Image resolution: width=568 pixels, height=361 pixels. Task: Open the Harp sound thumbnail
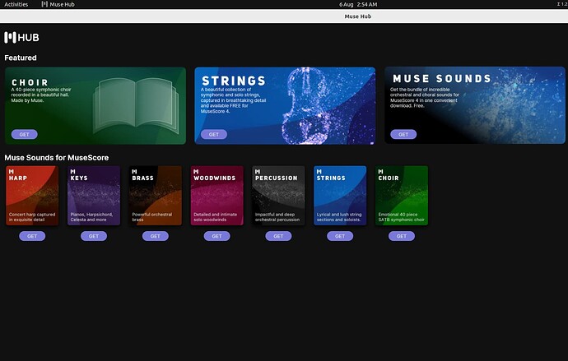(x=31, y=196)
